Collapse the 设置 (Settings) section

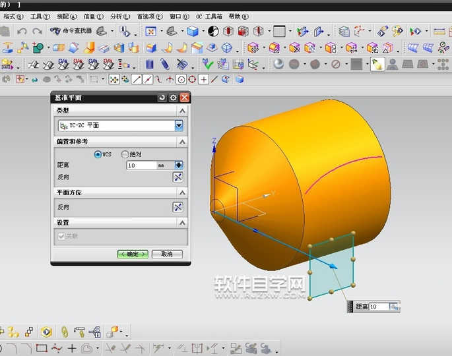[181, 223]
